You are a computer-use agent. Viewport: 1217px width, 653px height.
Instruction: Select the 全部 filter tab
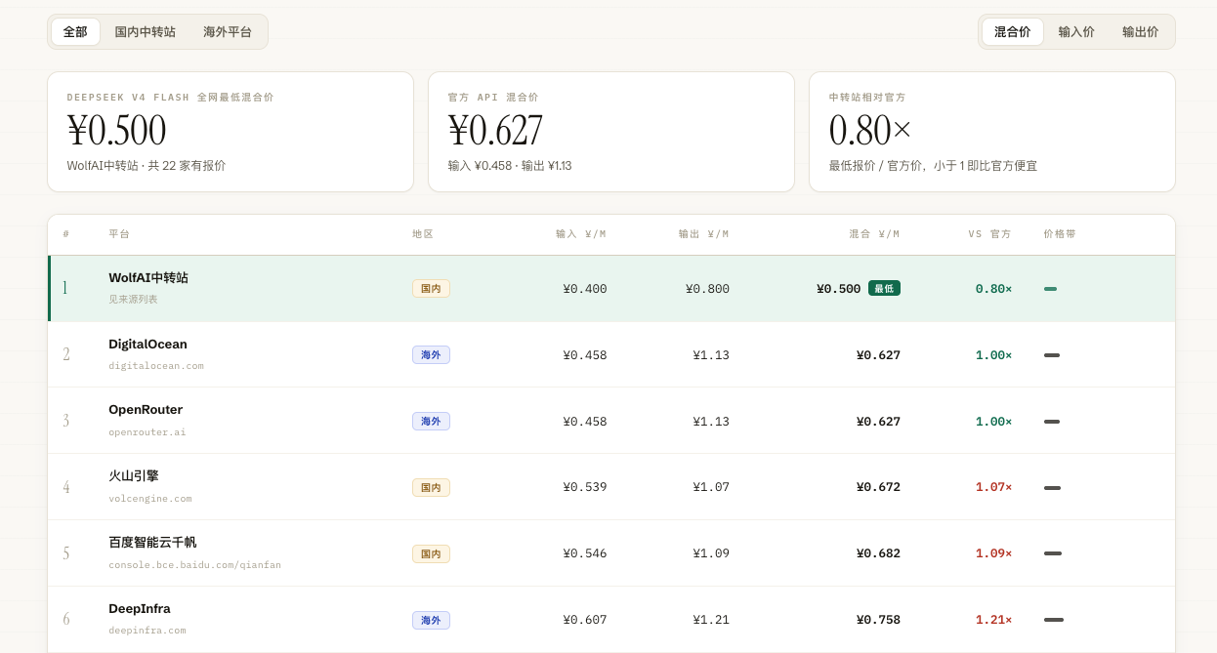coord(75,31)
